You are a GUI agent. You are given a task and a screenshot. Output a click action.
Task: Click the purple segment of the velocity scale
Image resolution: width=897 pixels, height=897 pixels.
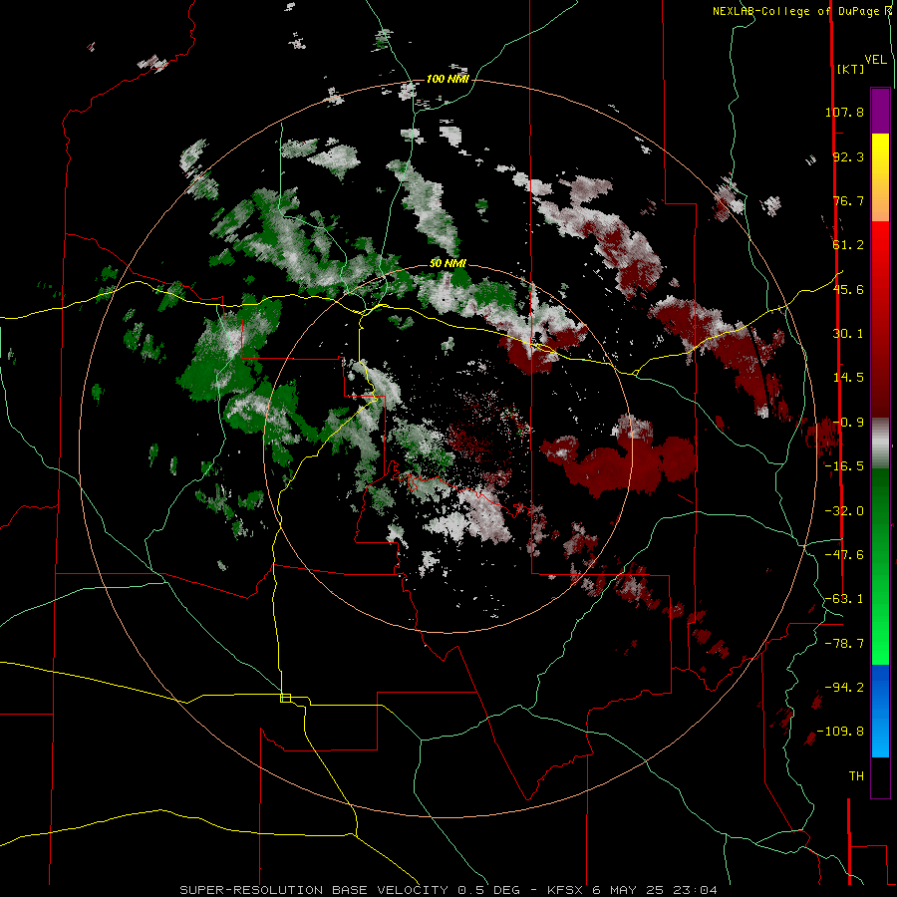(880, 111)
